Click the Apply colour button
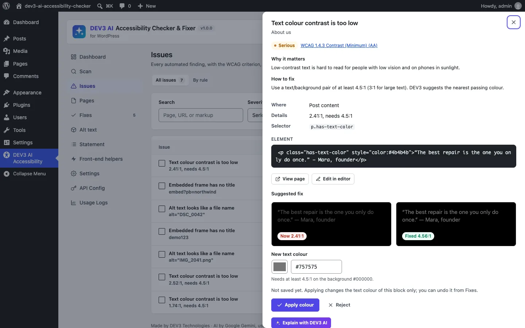The width and height of the screenshot is (525, 328). click(295, 305)
